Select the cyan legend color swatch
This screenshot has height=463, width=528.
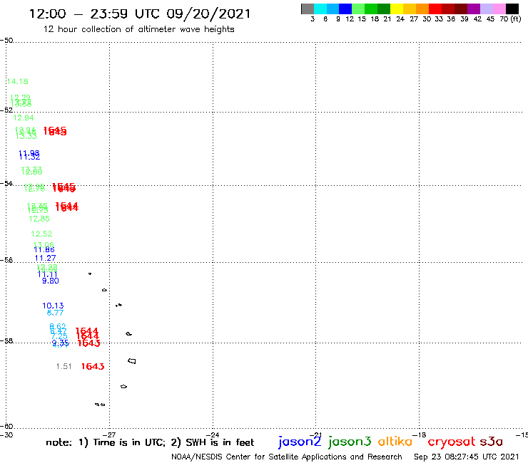click(320, 9)
